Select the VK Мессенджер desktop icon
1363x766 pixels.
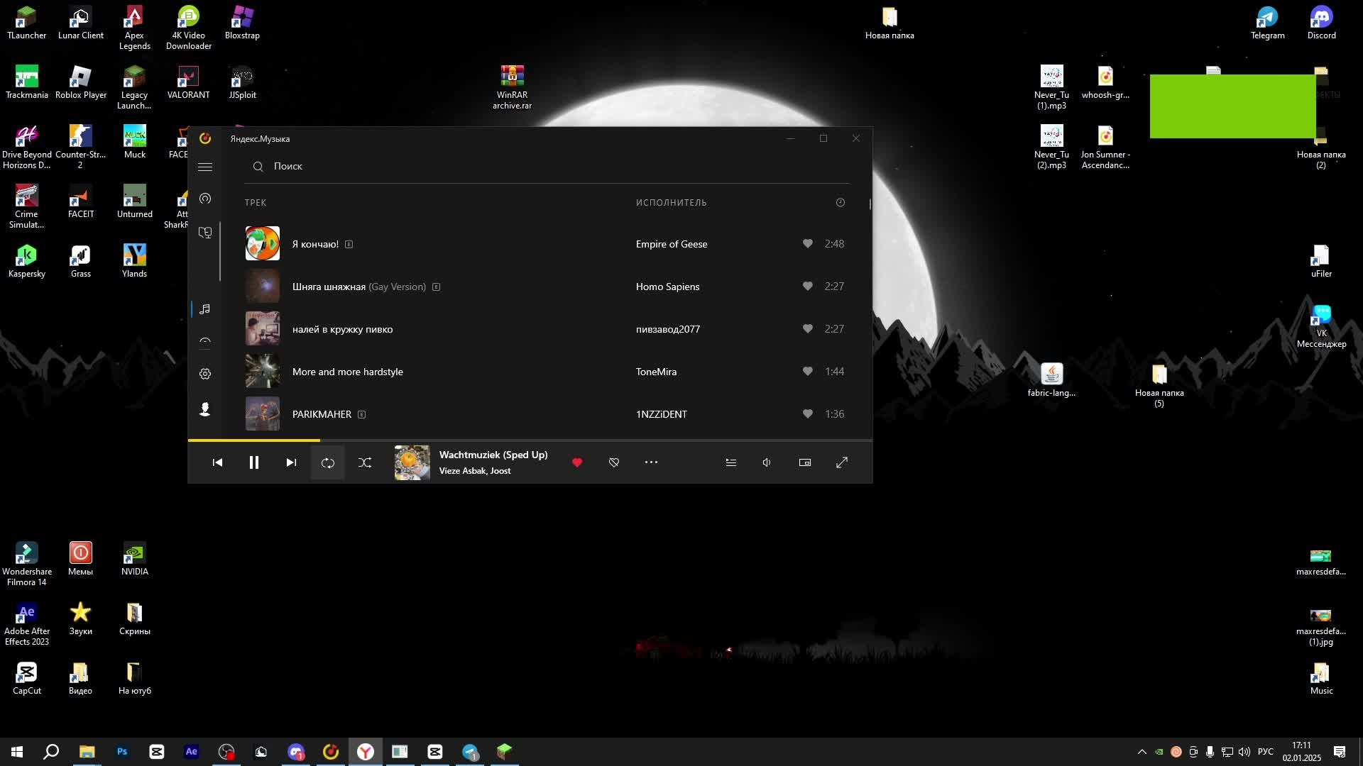[1322, 327]
